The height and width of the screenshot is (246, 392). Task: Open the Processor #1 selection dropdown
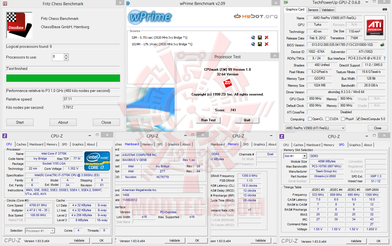coord(40,231)
